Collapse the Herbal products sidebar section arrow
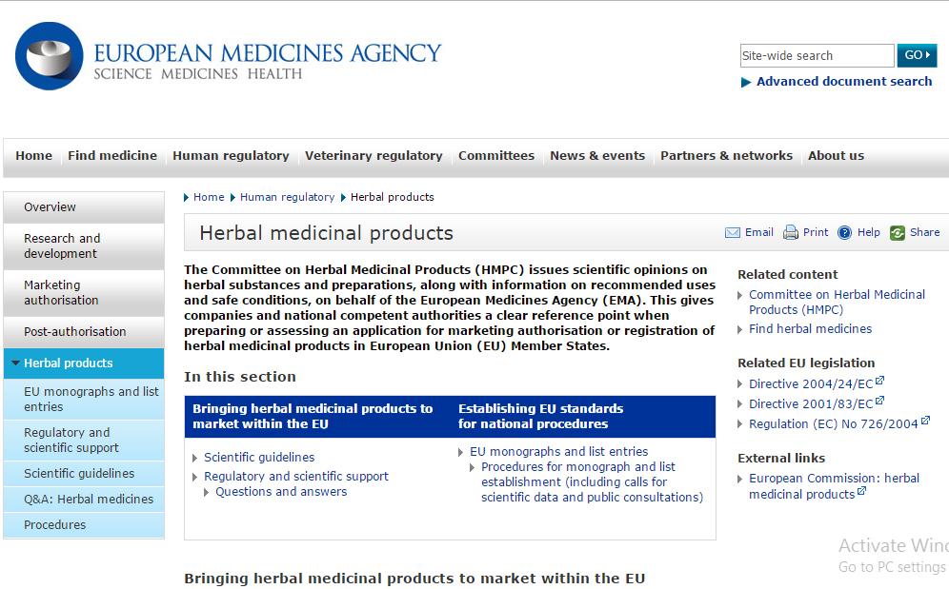Viewport: 949px width, 589px height. tap(16, 363)
